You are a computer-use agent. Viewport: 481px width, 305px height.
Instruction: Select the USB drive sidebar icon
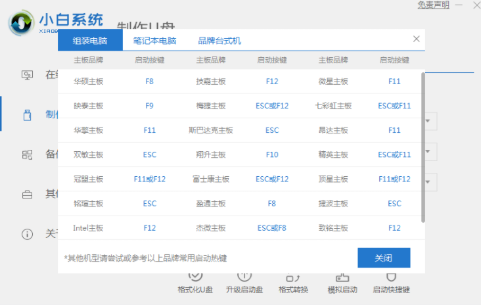pyautogui.click(x=28, y=115)
